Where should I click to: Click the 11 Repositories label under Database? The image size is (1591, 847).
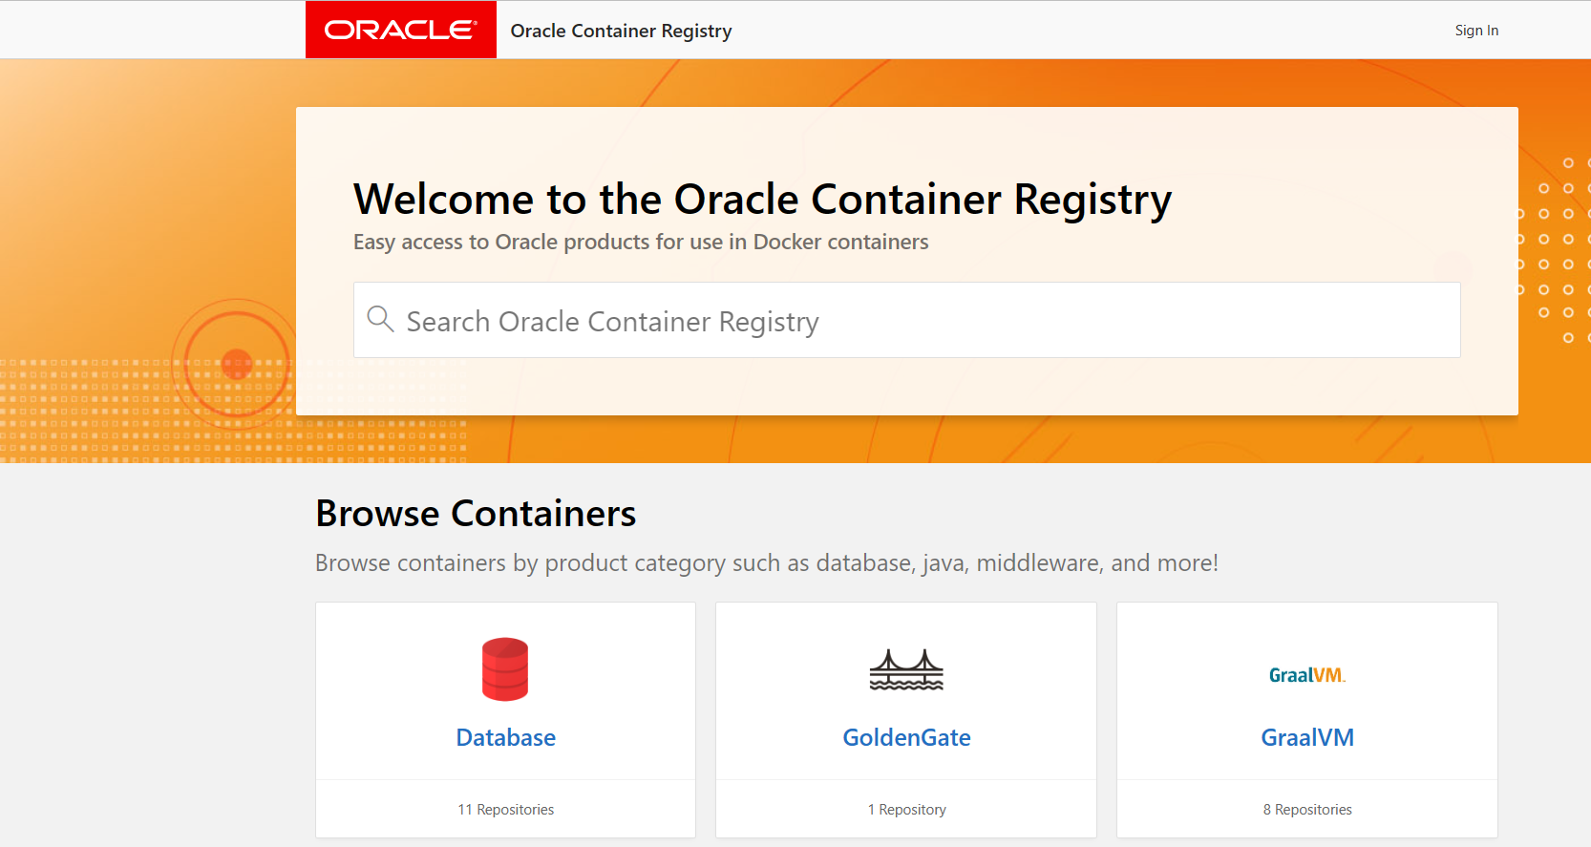[505, 810]
